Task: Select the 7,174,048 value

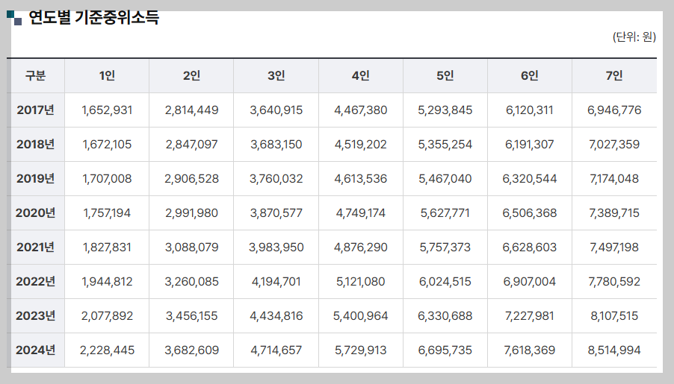Action: 614,179
